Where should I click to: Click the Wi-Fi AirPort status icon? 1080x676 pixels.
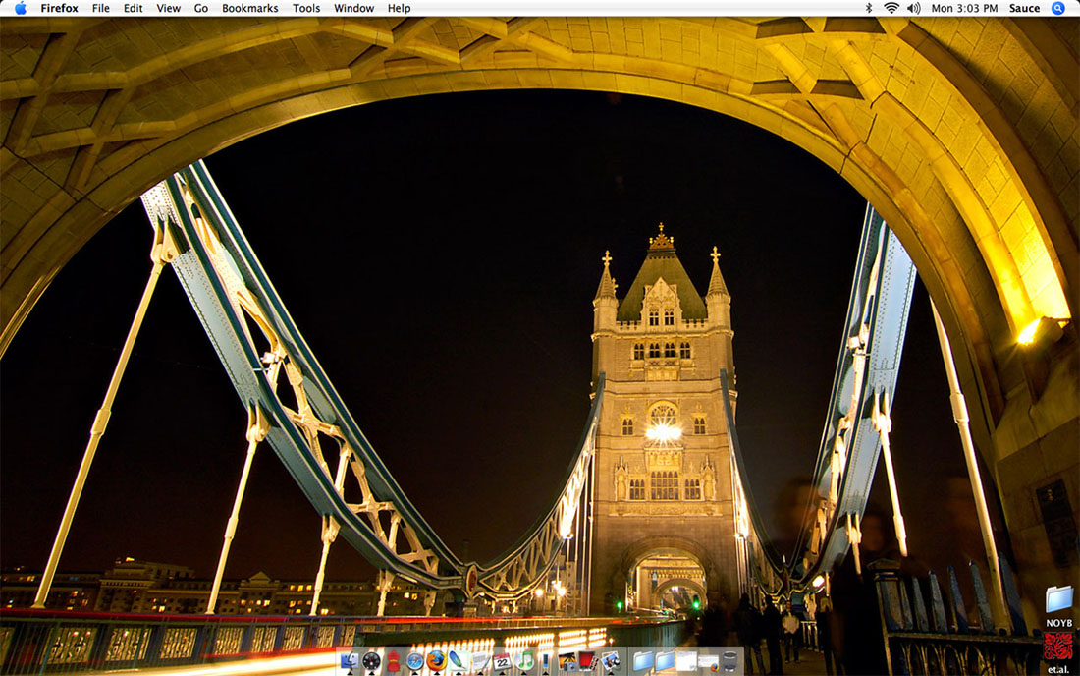[891, 8]
